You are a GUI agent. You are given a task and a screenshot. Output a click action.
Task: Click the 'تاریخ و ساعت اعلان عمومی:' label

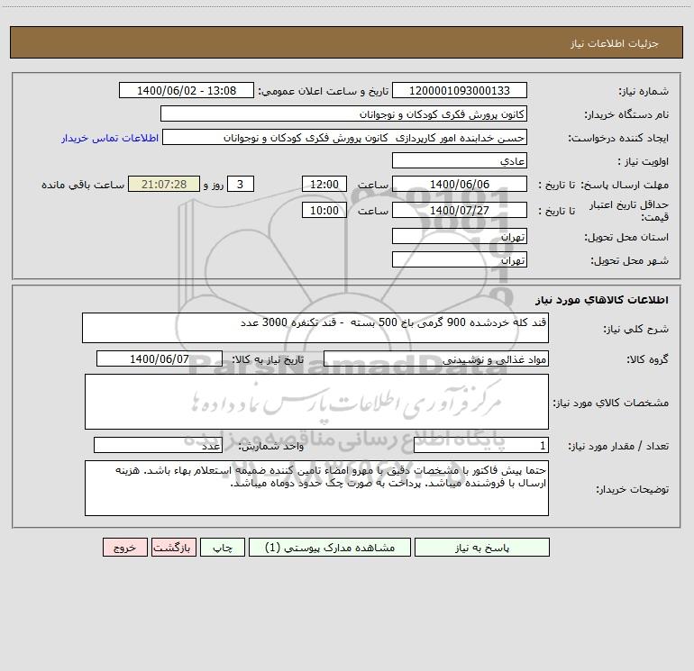pos(324,91)
